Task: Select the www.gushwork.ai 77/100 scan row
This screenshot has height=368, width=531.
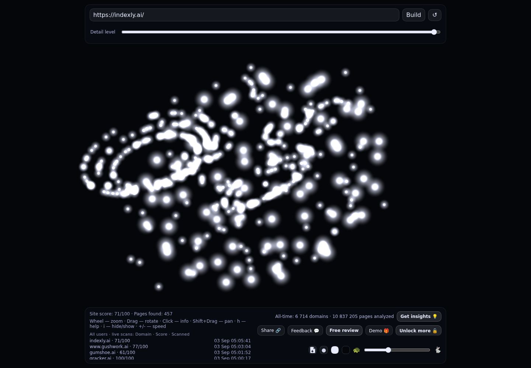Action: tap(170, 347)
